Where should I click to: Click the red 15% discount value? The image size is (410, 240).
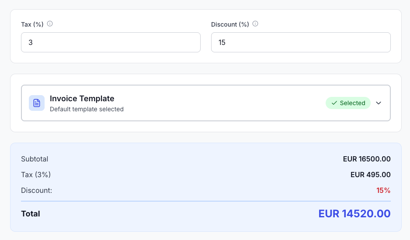383,190
